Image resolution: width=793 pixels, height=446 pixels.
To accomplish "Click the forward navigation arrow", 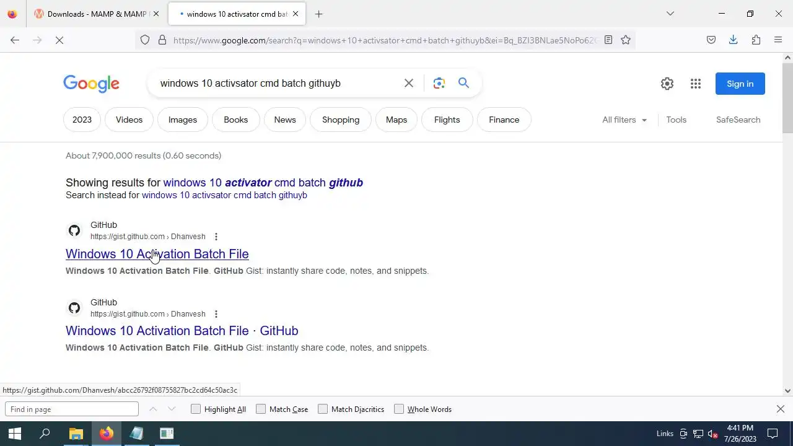I will 37,40.
